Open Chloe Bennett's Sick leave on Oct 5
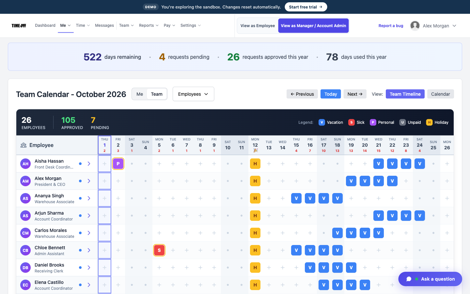This screenshot has height=294, width=470. tap(159, 250)
